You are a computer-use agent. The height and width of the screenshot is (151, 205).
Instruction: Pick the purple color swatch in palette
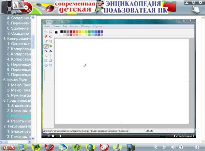[102, 31]
